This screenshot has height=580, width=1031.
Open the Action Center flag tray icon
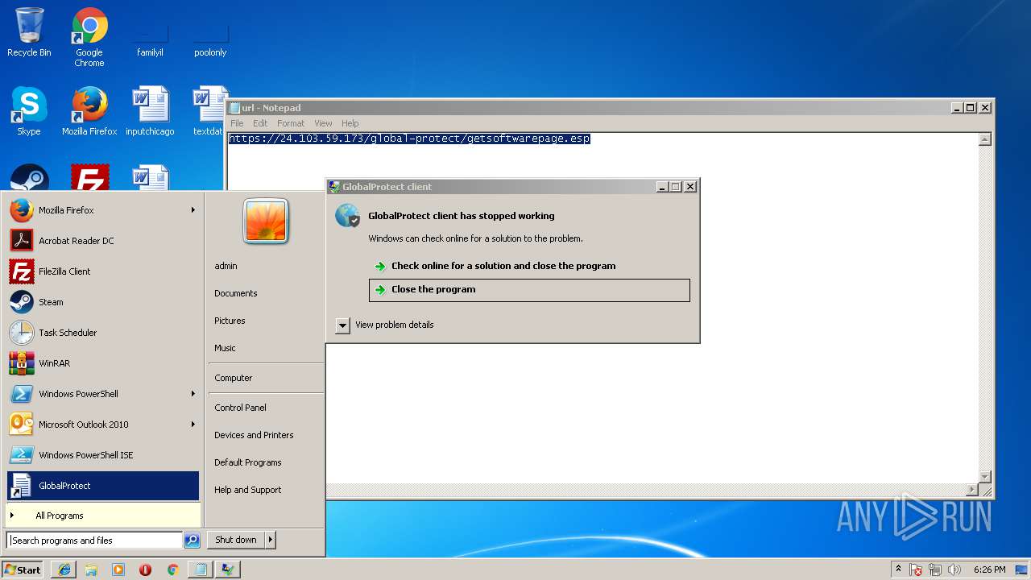coord(917,570)
